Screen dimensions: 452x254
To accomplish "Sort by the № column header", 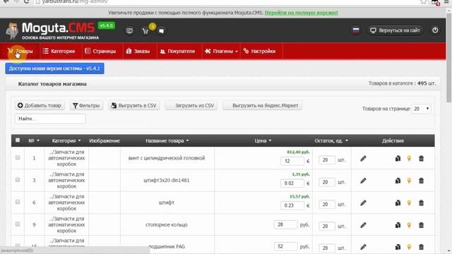I will (x=34, y=141).
